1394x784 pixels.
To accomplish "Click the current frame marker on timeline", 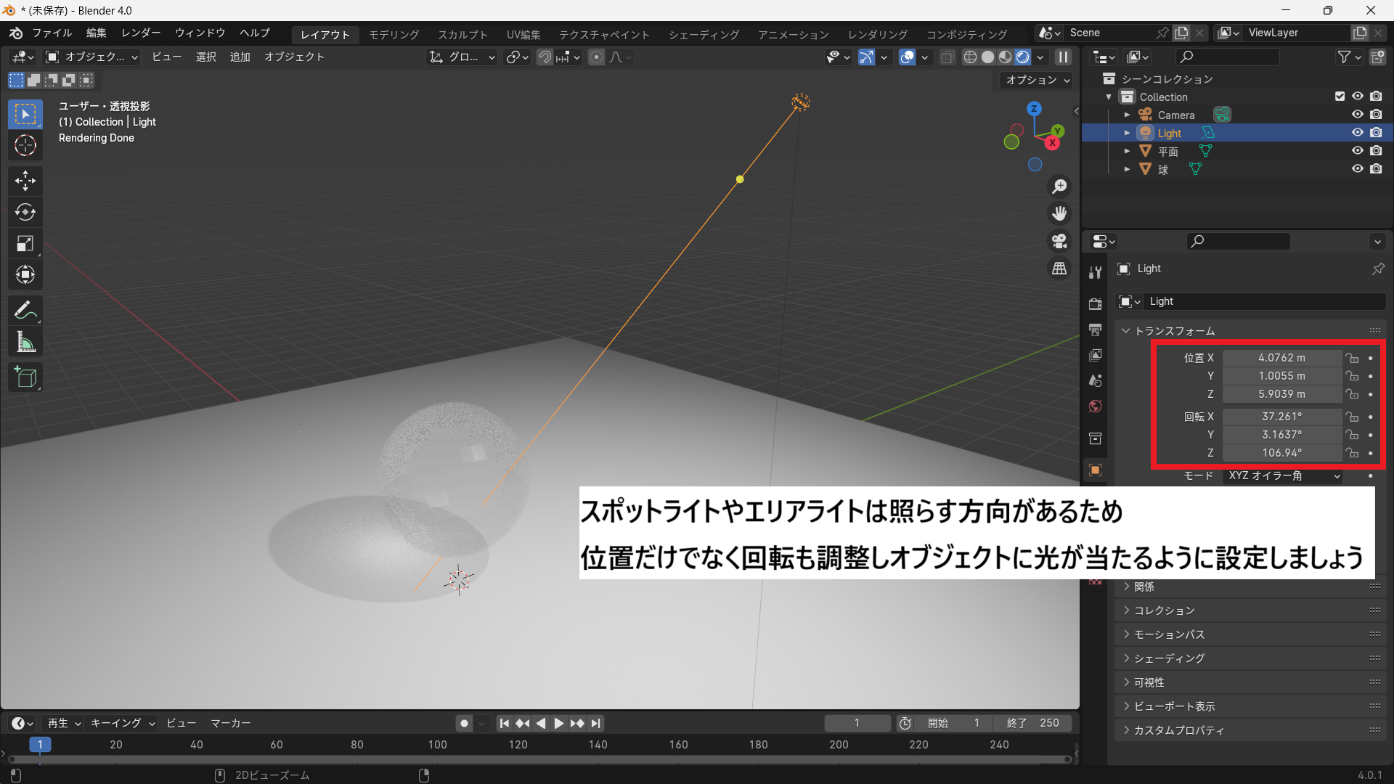I will click(40, 744).
